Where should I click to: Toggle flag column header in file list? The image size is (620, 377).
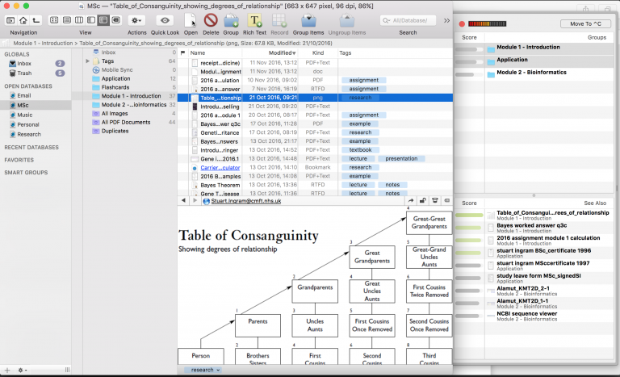182,52
